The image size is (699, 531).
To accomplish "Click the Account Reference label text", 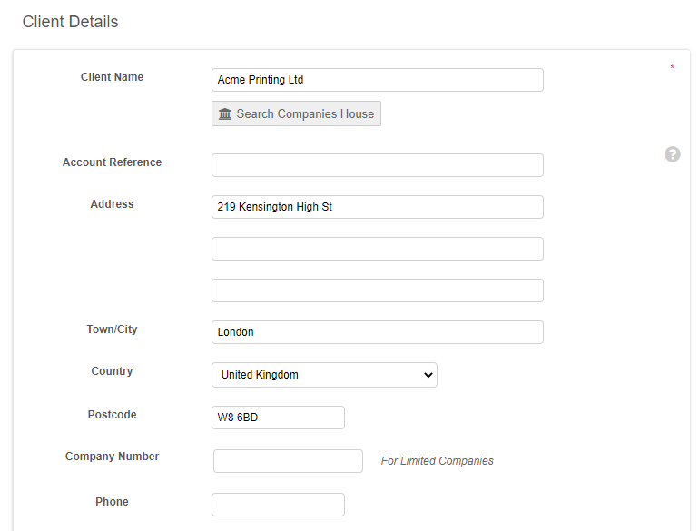I will click(x=112, y=162).
